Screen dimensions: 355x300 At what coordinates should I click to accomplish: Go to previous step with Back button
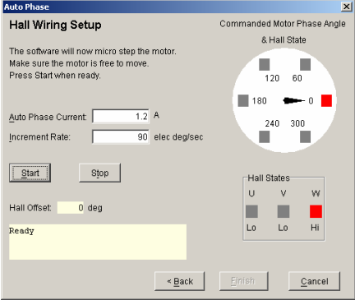point(180,281)
